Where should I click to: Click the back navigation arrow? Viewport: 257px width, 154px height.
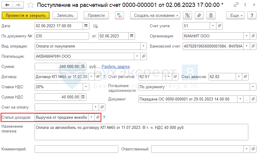coord(8,5)
